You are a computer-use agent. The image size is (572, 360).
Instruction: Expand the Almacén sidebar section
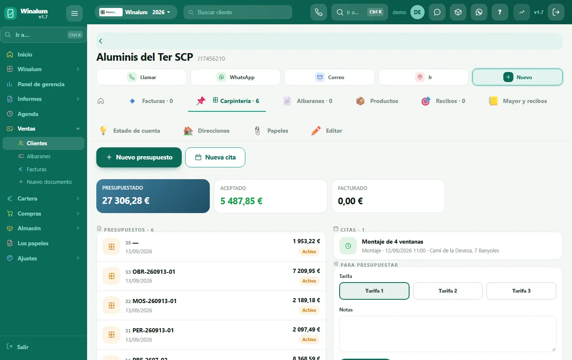pyautogui.click(x=44, y=228)
